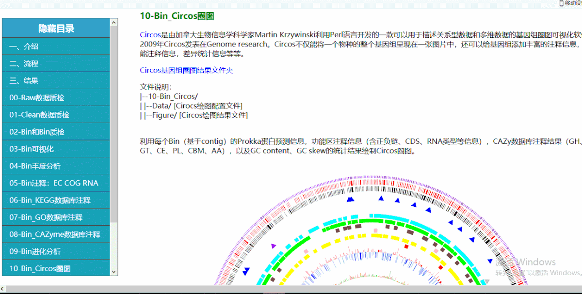Click the 隐藏目录 header button

(56, 28)
